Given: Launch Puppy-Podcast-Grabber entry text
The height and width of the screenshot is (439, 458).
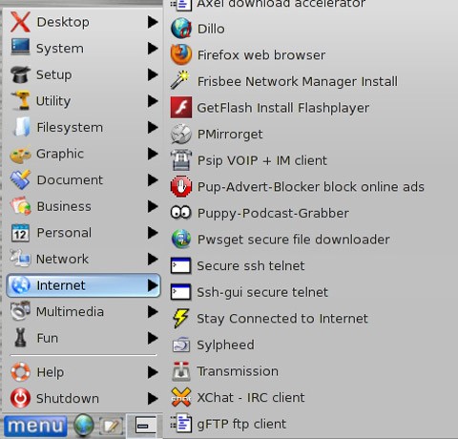Looking at the screenshot, I should 273,214.
